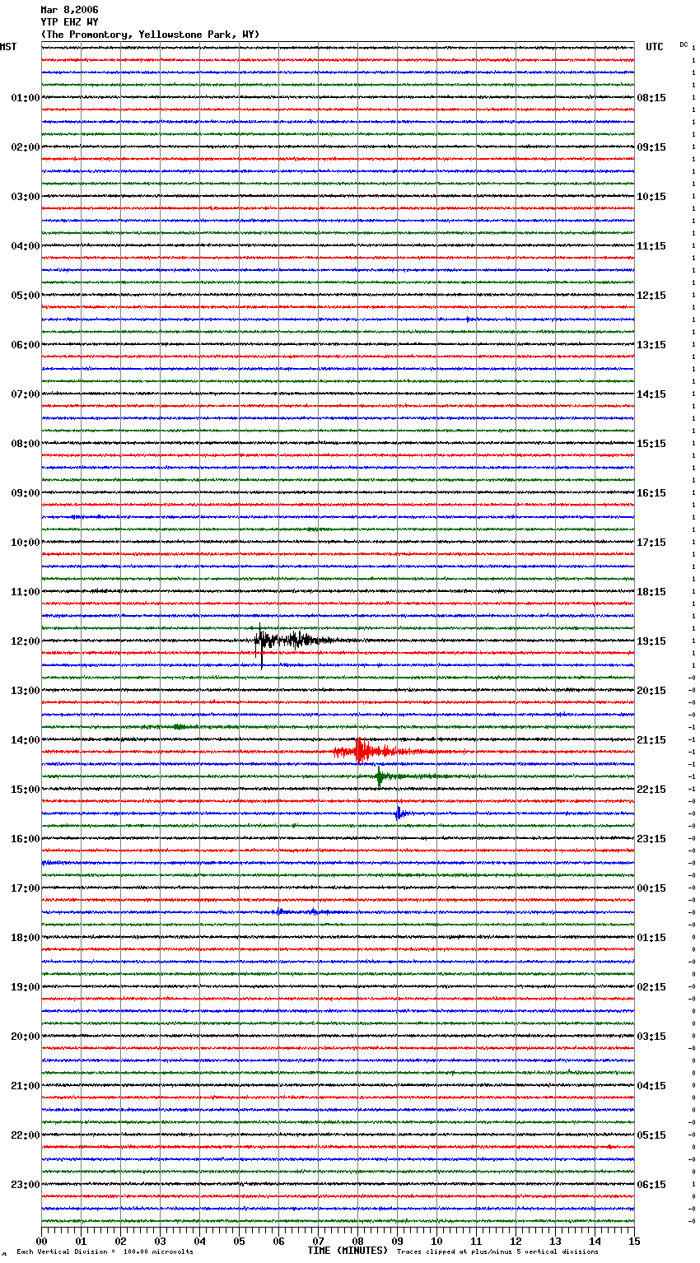
Task: Click the 19:15 UTC label
Action: click(x=651, y=641)
